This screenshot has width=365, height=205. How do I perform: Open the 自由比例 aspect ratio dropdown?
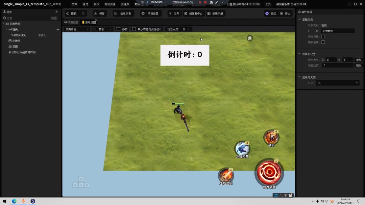(77, 29)
